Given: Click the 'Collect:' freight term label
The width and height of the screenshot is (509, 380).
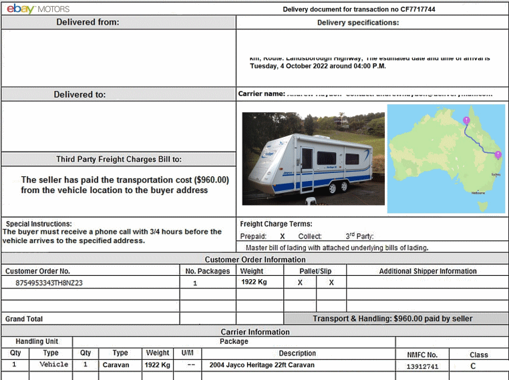Looking at the screenshot, I should 310,236.
